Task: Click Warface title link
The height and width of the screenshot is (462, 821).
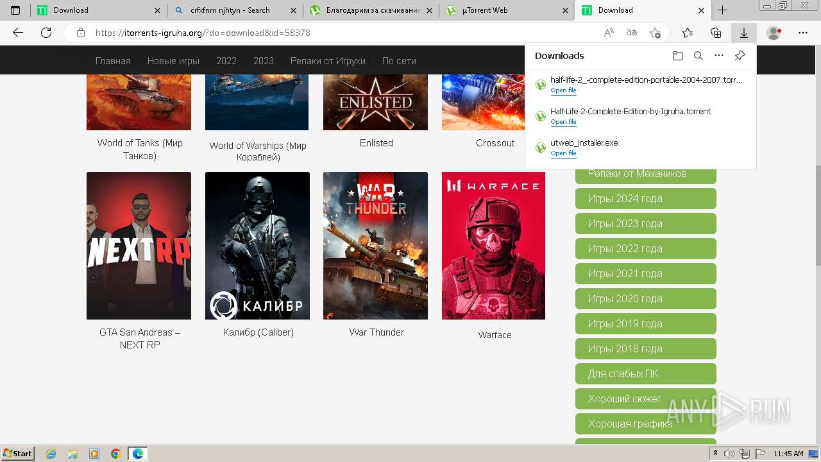Action: coord(495,335)
